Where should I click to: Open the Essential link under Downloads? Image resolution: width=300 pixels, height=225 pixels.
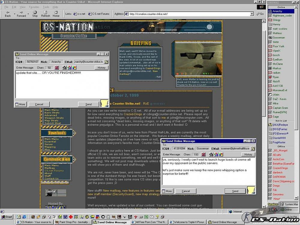[x=50, y=142]
